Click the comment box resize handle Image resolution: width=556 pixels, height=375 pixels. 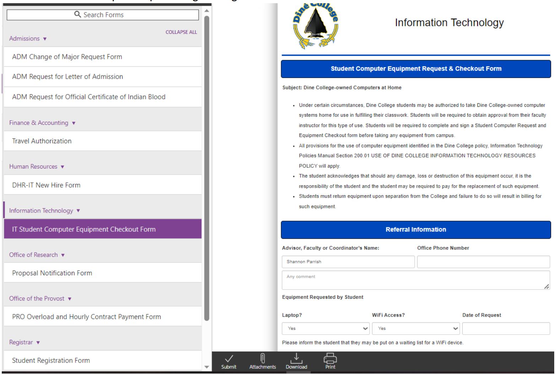(546, 286)
